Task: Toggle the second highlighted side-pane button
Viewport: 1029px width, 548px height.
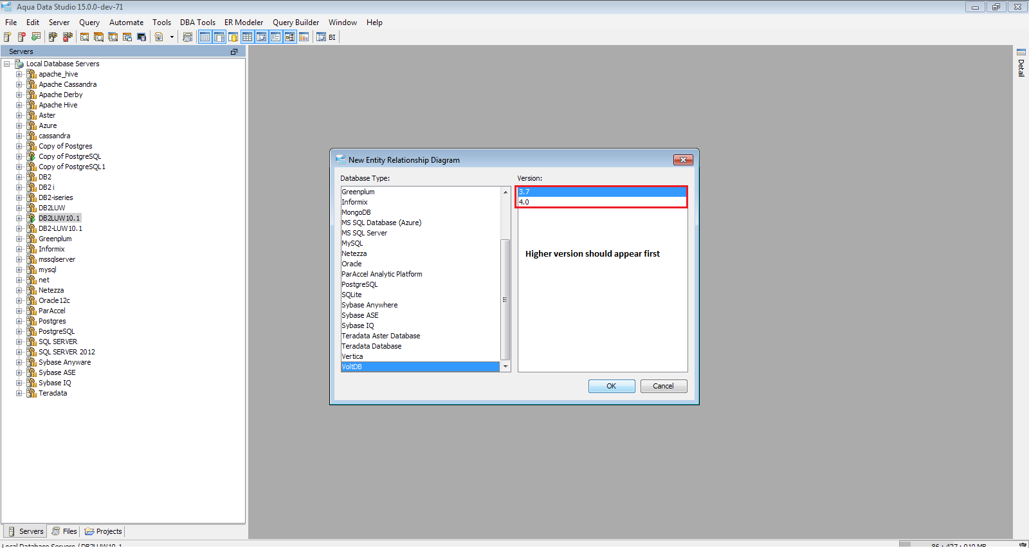Action: tap(219, 37)
